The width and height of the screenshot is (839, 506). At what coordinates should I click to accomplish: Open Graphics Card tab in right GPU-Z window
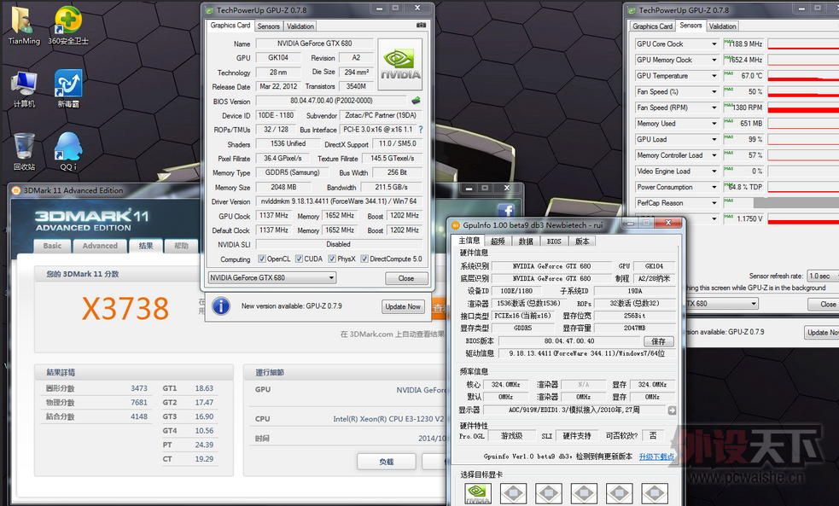tap(652, 26)
